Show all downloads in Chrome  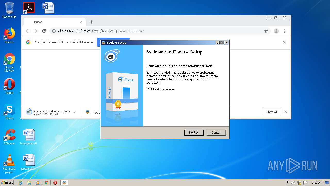[272, 112]
